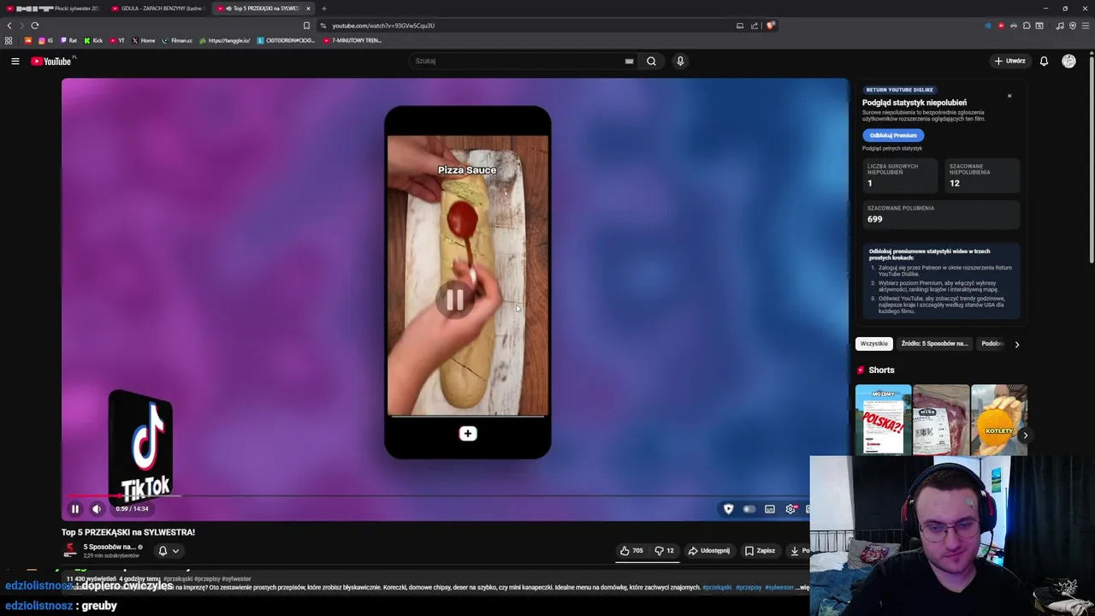Open the Rat bookmark
Viewport: 1095px width, 616px height.
[x=68, y=40]
